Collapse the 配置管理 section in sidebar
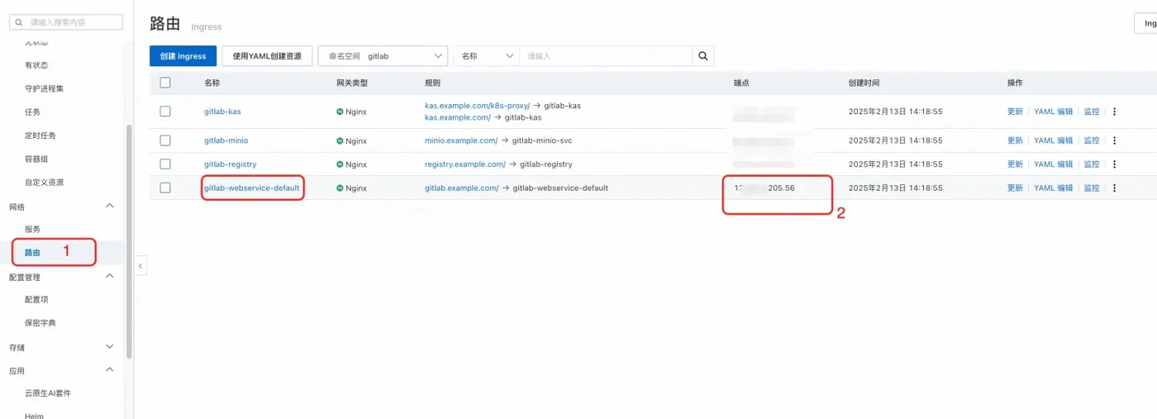 110,277
